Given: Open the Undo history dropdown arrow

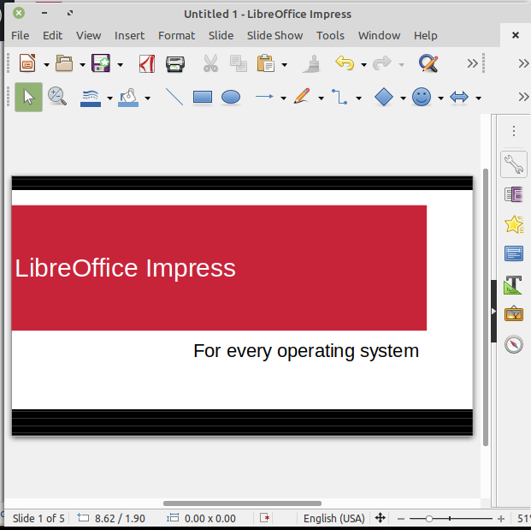Looking at the screenshot, I should [x=363, y=64].
